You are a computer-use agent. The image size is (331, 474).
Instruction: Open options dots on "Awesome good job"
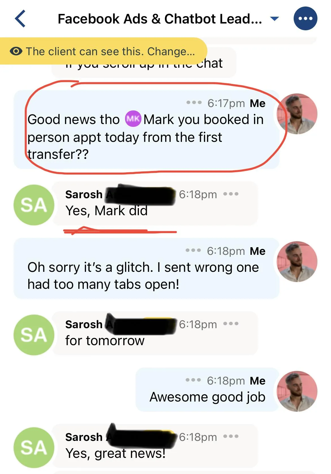tap(193, 380)
